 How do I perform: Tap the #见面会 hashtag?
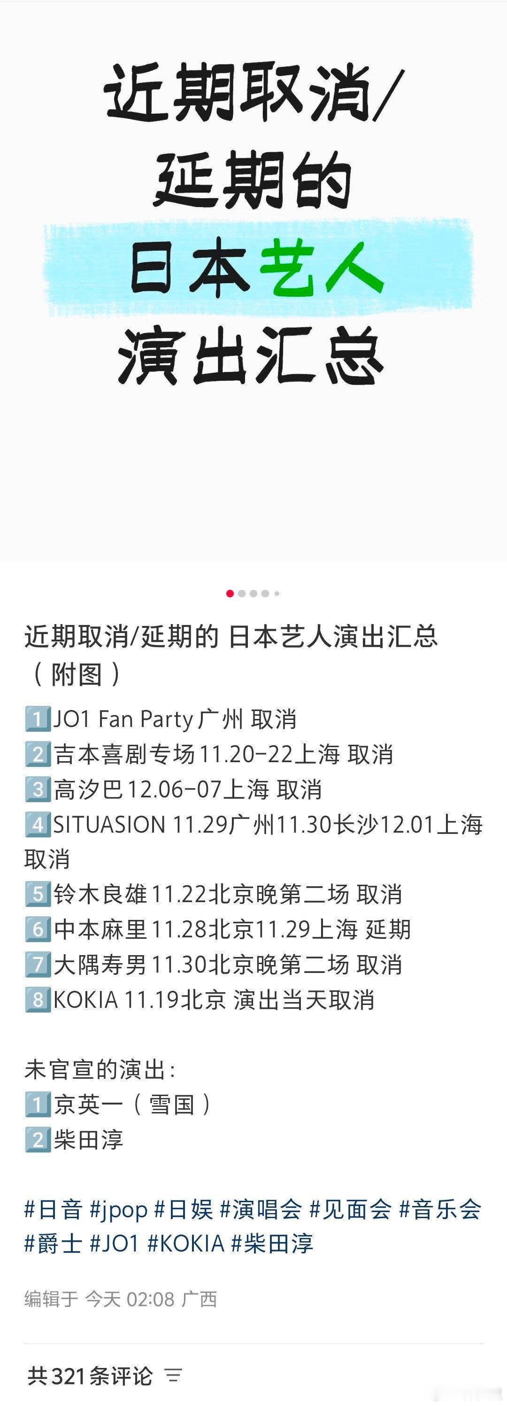pyautogui.click(x=351, y=1210)
